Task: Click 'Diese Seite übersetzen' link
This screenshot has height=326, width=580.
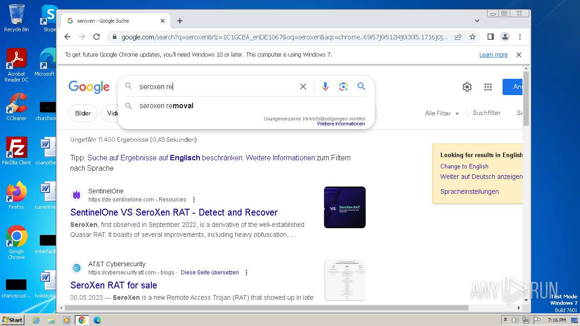Action: point(210,273)
